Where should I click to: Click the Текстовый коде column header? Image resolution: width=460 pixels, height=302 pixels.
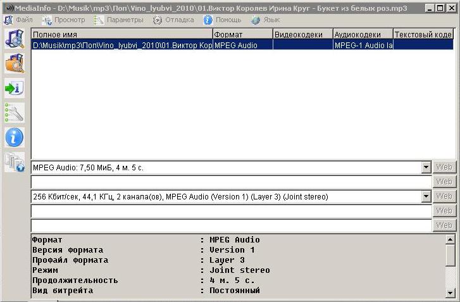click(x=423, y=34)
